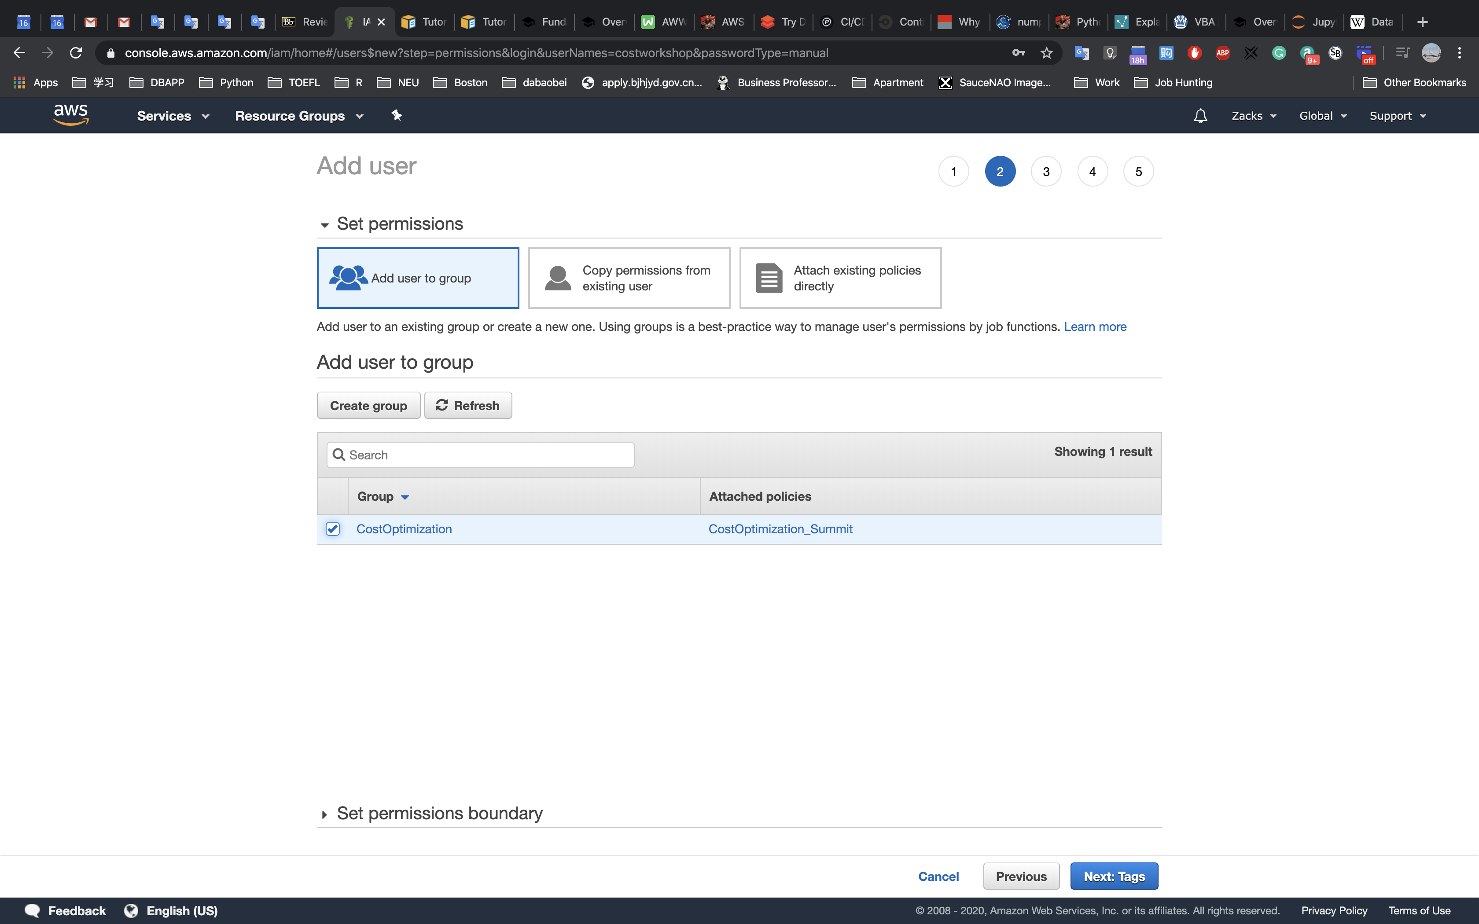Click the Refresh groups button
The image size is (1479, 924).
pos(468,406)
